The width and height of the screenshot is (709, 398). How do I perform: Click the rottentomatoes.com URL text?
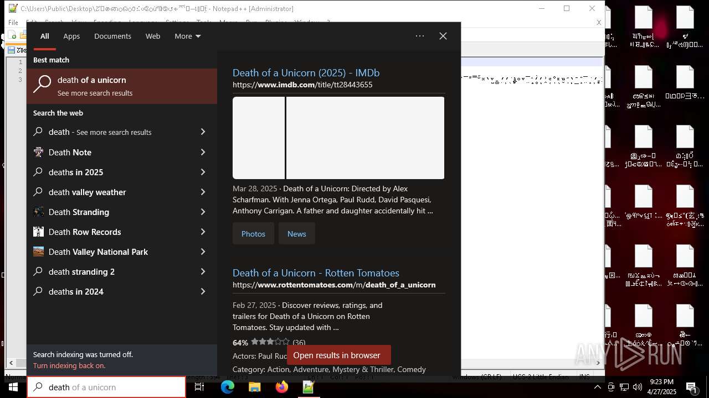click(334, 285)
